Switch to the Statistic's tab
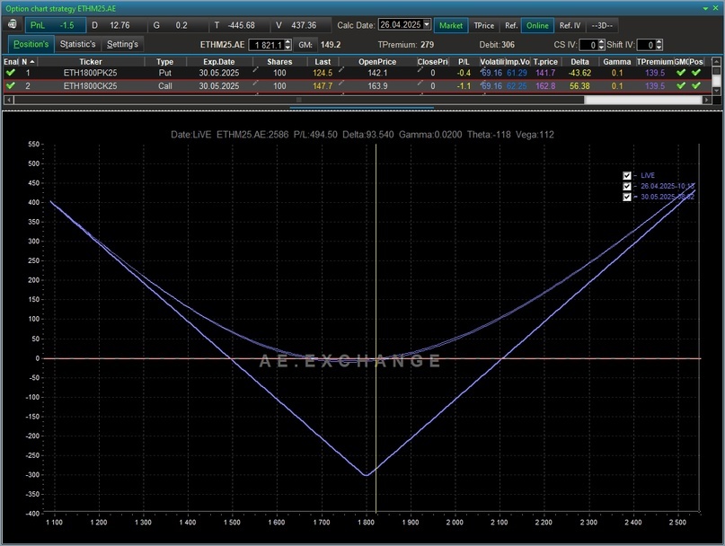This screenshot has width=725, height=546. pyautogui.click(x=77, y=44)
